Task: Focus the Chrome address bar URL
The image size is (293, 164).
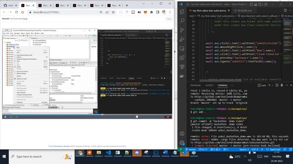Action: pyautogui.click(x=46, y=12)
